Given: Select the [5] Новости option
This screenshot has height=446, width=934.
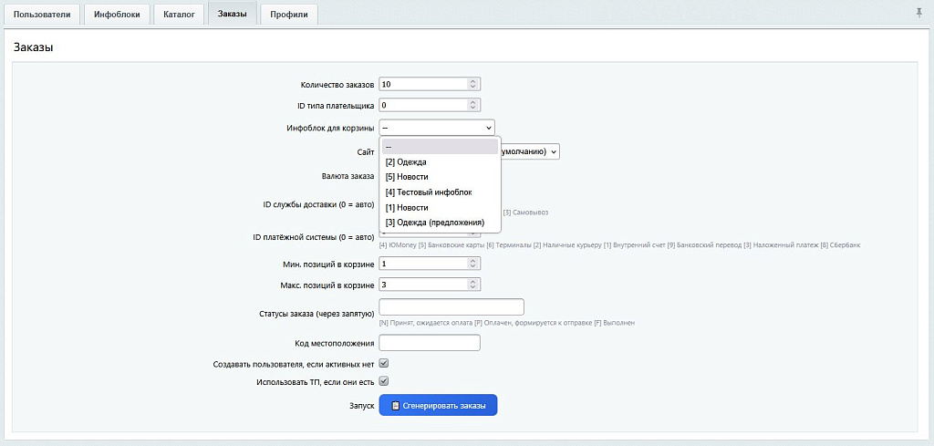Looking at the screenshot, I should [407, 177].
